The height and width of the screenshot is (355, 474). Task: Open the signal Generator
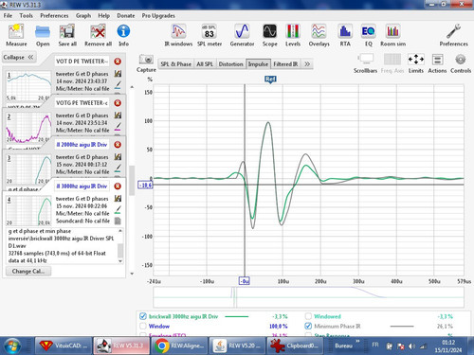pyautogui.click(x=242, y=35)
